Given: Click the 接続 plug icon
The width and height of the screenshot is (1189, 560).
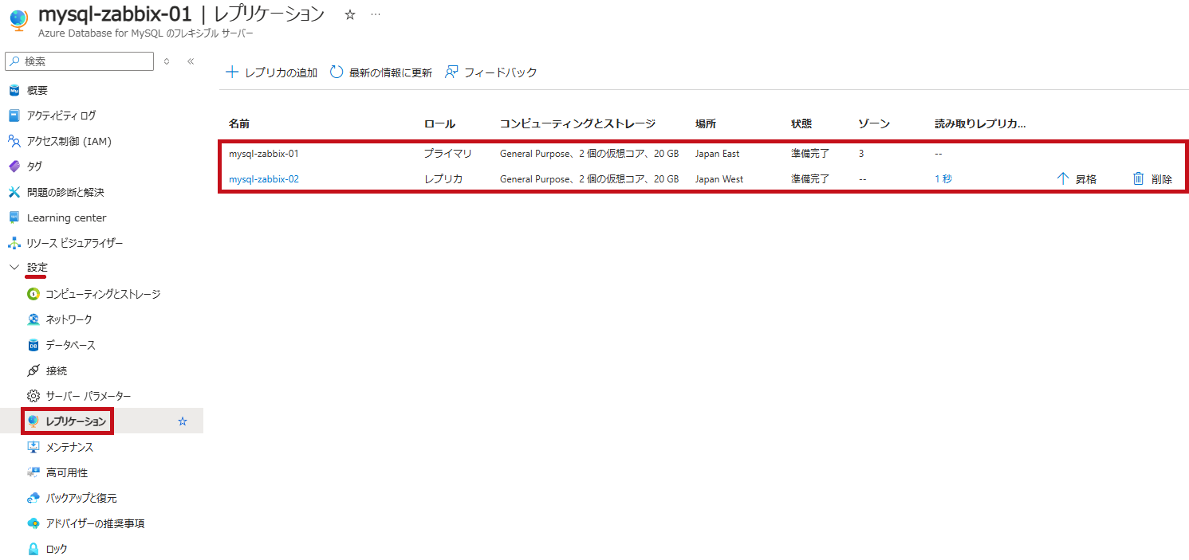Looking at the screenshot, I should click(x=33, y=370).
